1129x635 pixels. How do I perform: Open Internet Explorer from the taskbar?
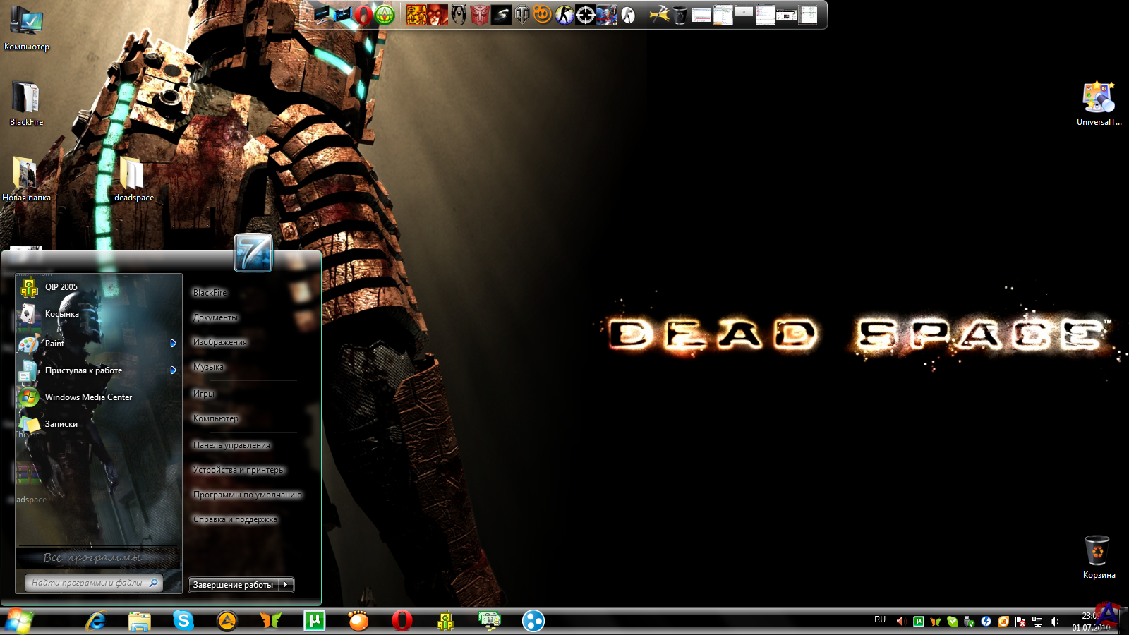click(x=96, y=621)
